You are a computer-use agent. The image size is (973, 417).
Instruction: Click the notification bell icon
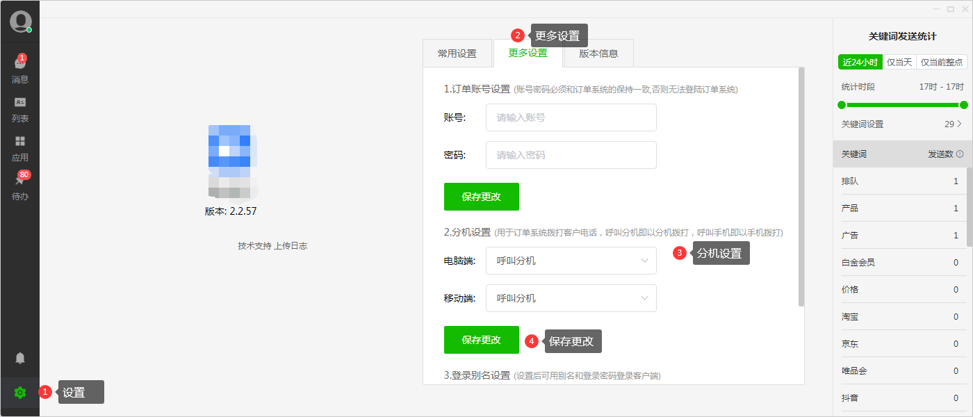[x=20, y=358]
